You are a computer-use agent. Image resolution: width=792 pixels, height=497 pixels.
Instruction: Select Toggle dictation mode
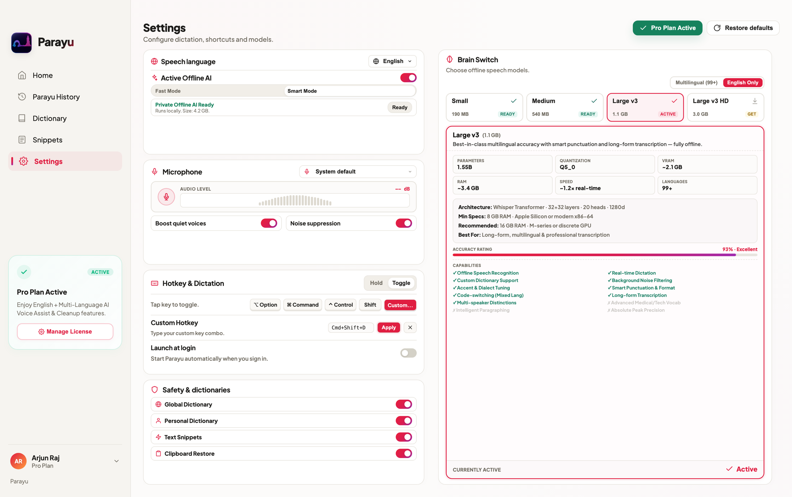coord(401,283)
